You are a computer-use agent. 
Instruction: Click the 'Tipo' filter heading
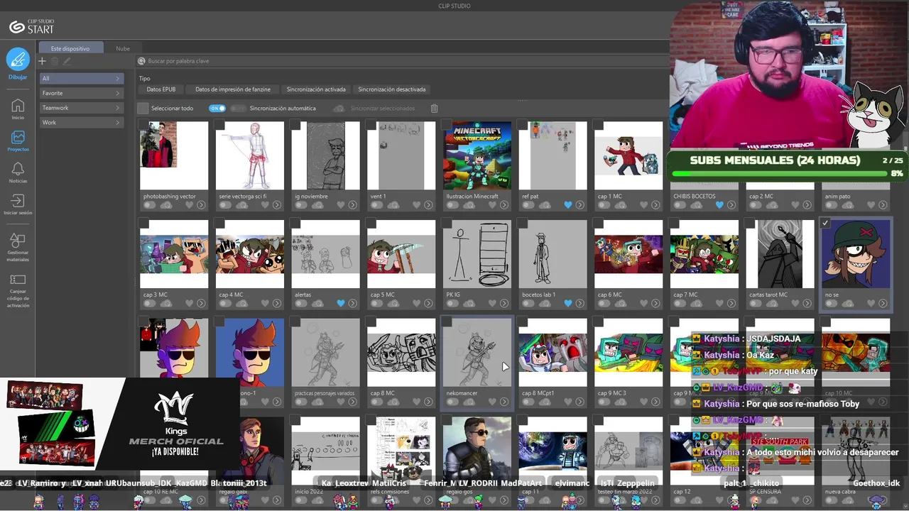point(145,78)
